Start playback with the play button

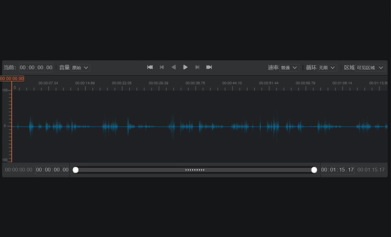(185, 67)
